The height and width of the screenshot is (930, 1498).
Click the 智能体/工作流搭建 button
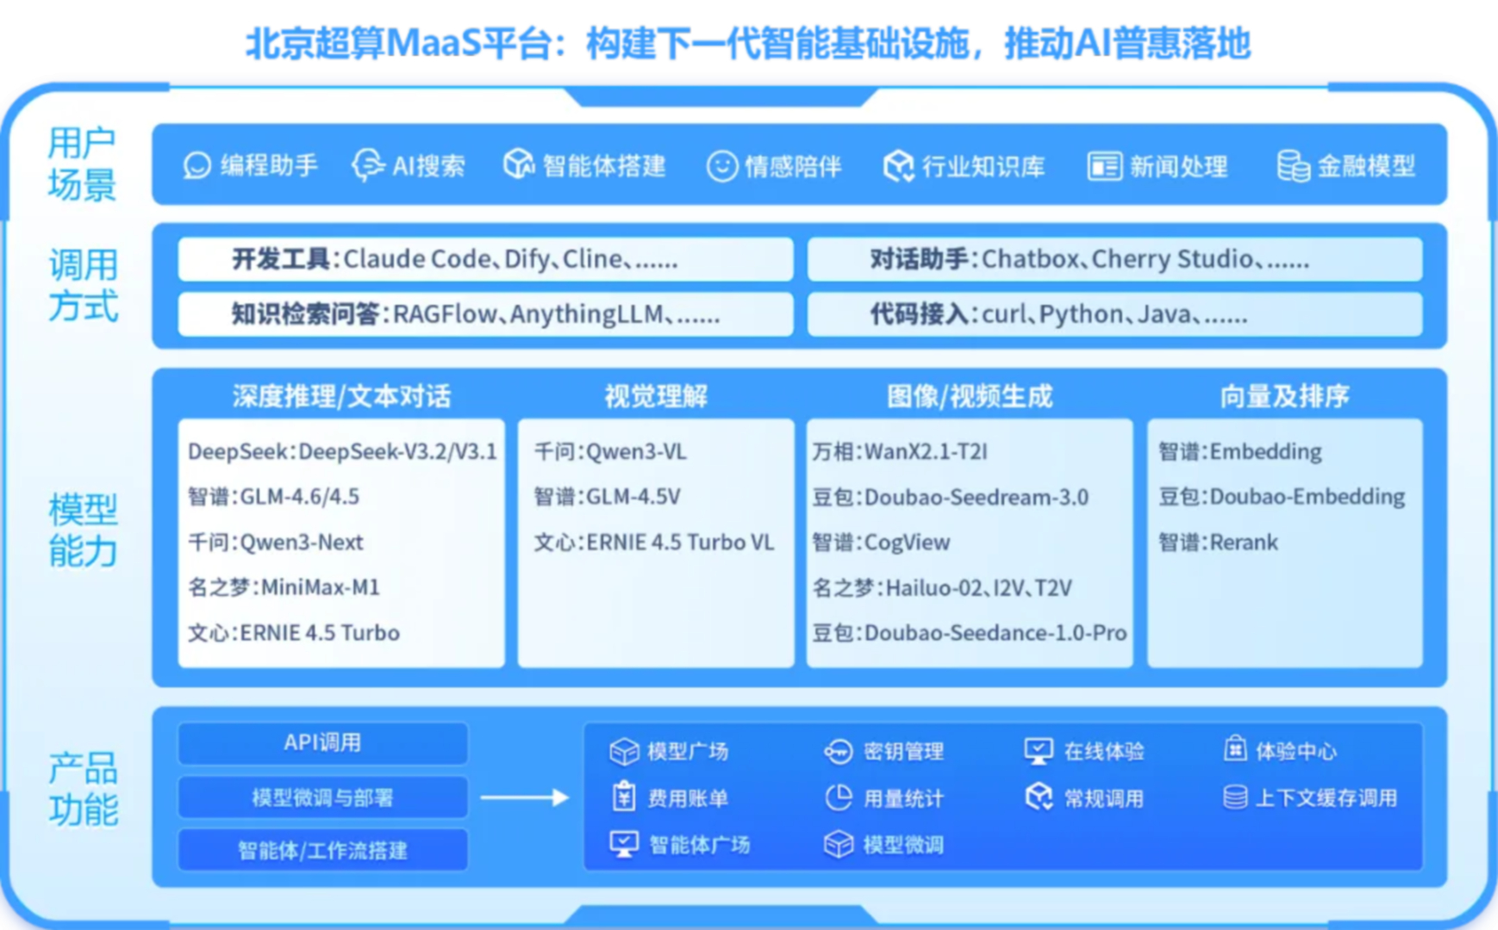[322, 851]
